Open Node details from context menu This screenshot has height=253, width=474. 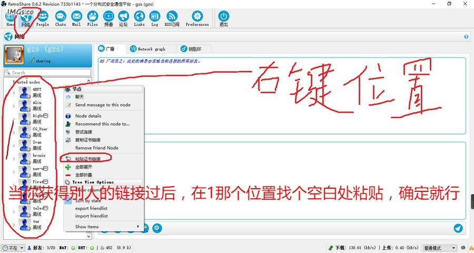tap(103, 116)
